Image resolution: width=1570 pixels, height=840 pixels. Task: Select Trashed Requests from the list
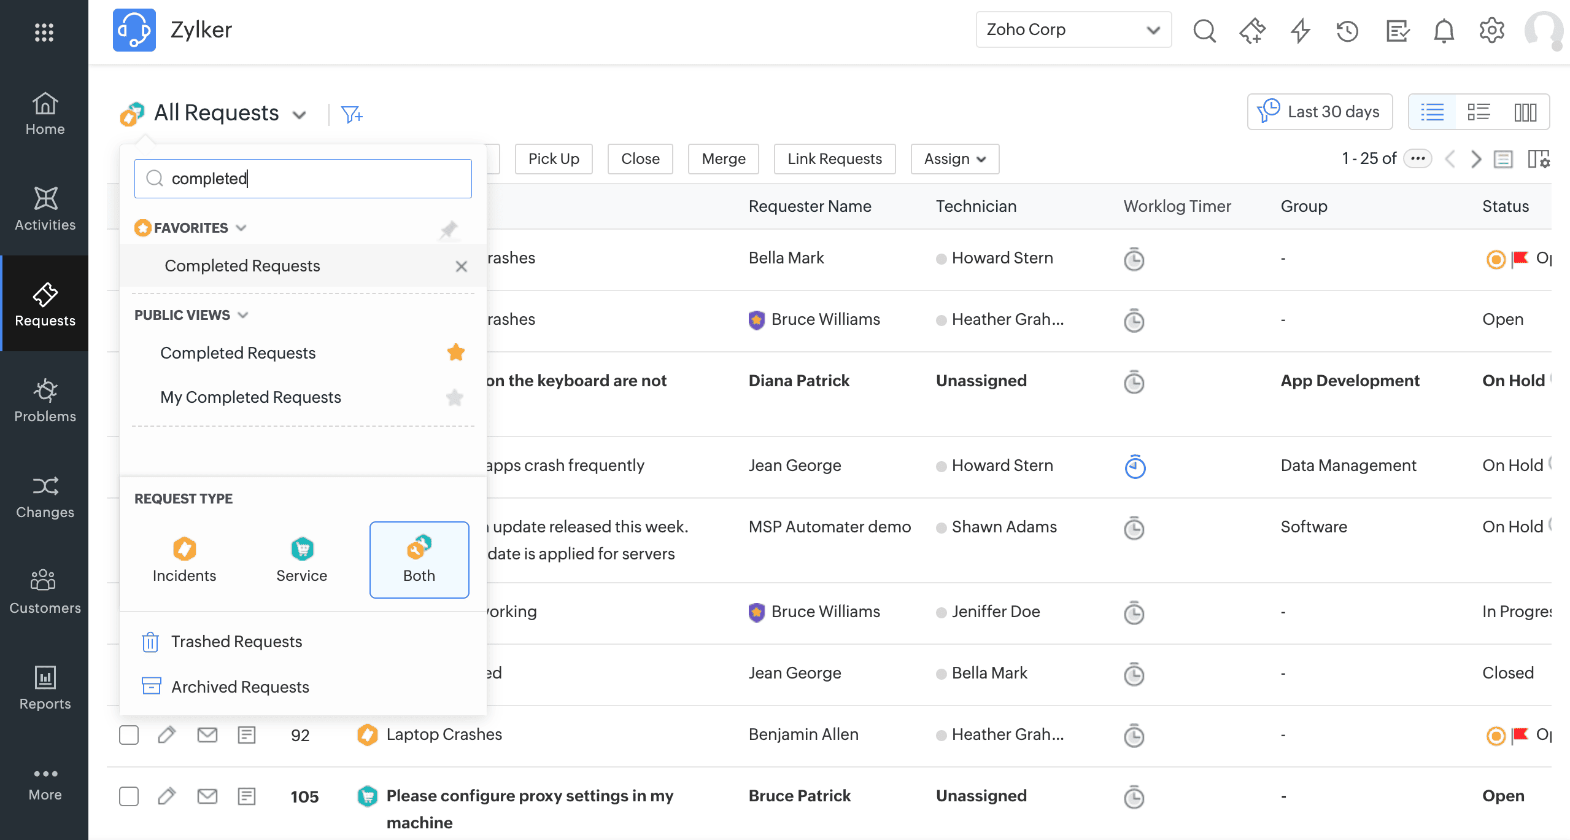(x=236, y=642)
